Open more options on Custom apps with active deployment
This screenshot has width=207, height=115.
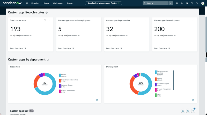[97, 21]
